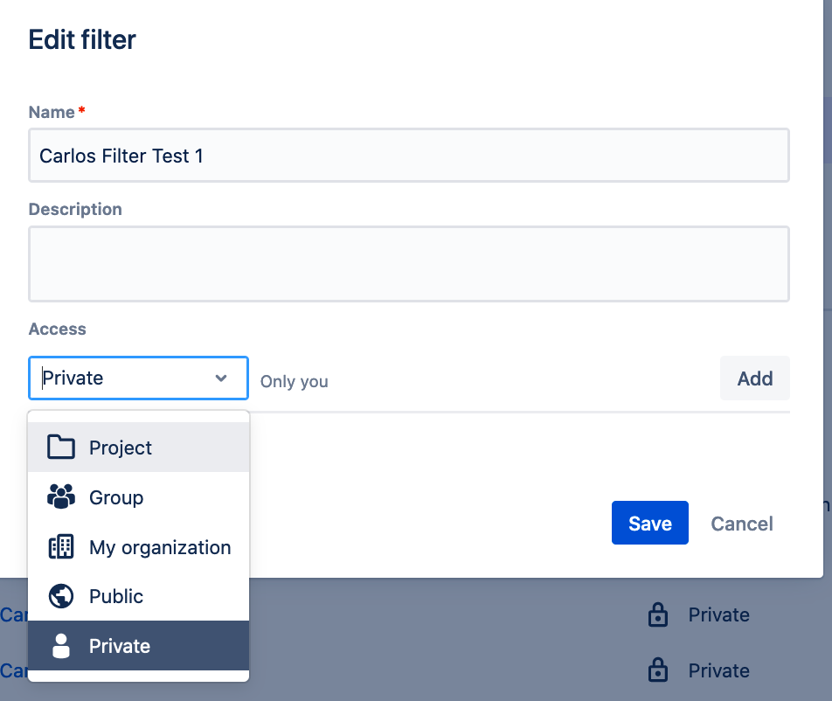Select Project from the access menu
This screenshot has height=701, width=832.
(x=121, y=448)
